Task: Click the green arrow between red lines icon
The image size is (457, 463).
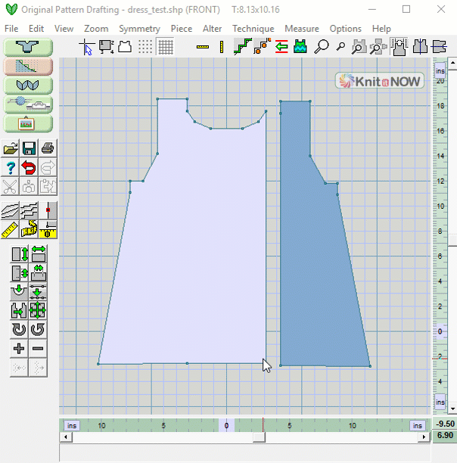Action: pyautogui.click(x=281, y=47)
